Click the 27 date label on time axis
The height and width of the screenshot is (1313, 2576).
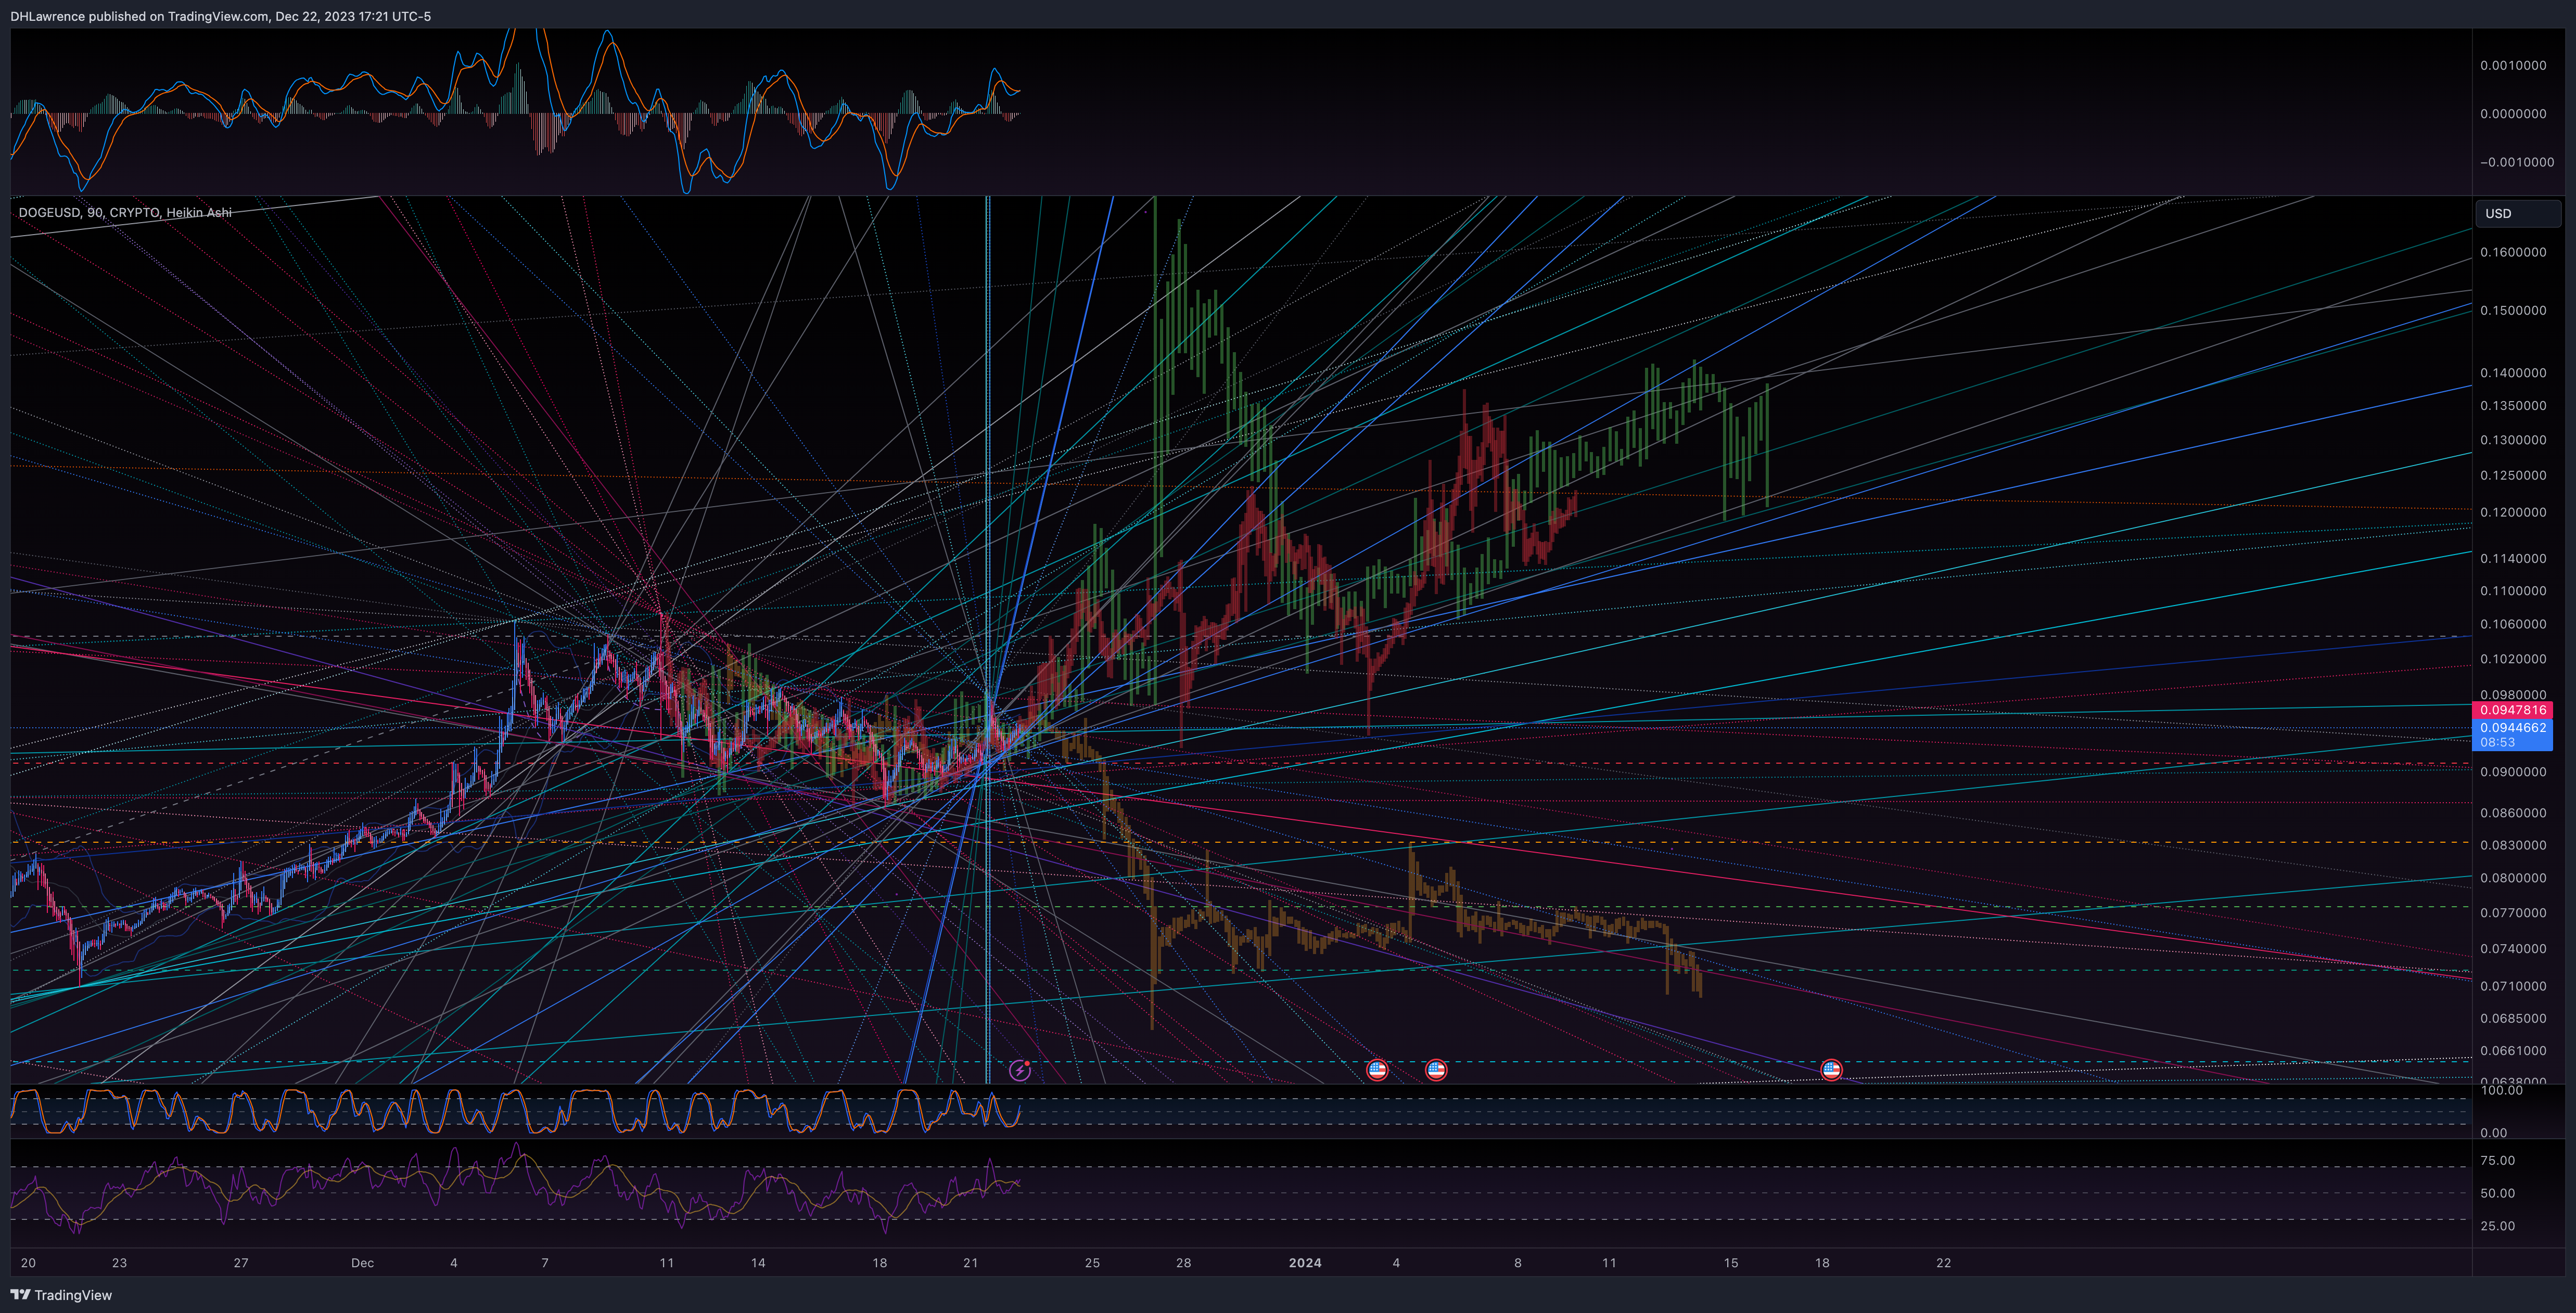click(241, 1263)
